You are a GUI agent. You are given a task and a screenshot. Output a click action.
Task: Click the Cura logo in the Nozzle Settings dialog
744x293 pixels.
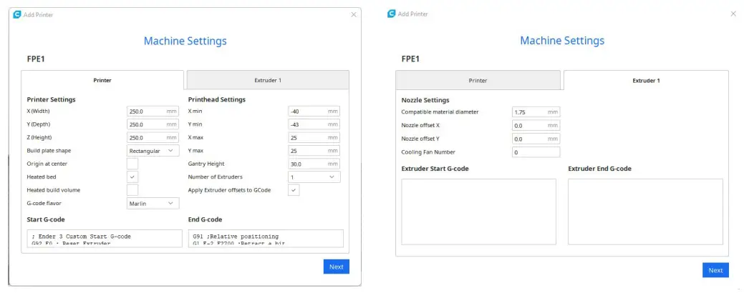click(391, 14)
